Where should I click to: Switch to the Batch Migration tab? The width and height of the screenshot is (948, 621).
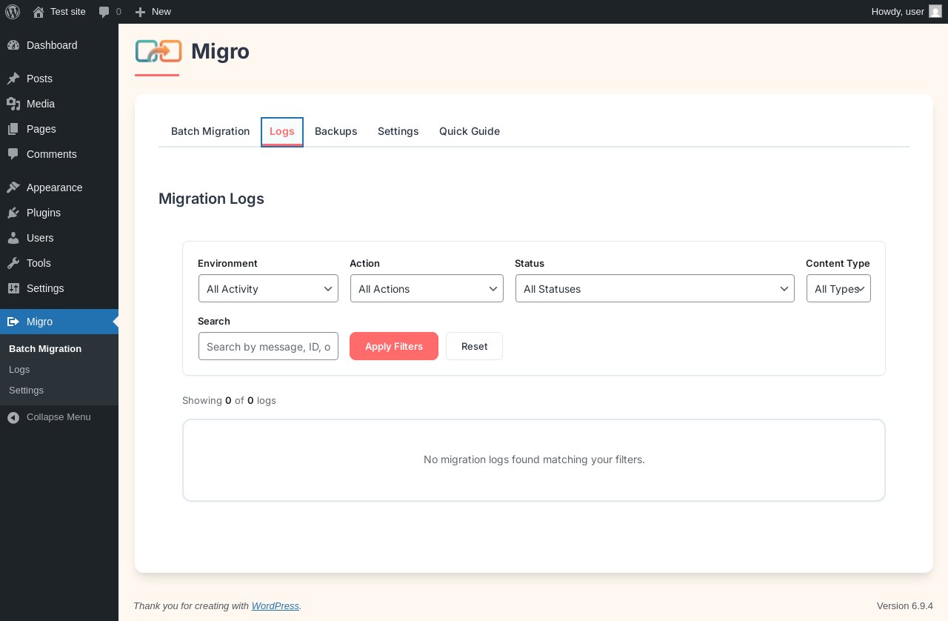point(210,131)
